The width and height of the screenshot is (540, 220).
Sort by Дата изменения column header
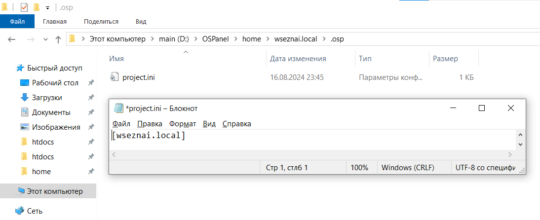point(298,59)
